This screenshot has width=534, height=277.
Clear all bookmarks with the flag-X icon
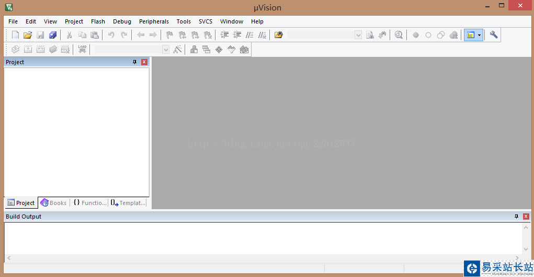pos(208,34)
